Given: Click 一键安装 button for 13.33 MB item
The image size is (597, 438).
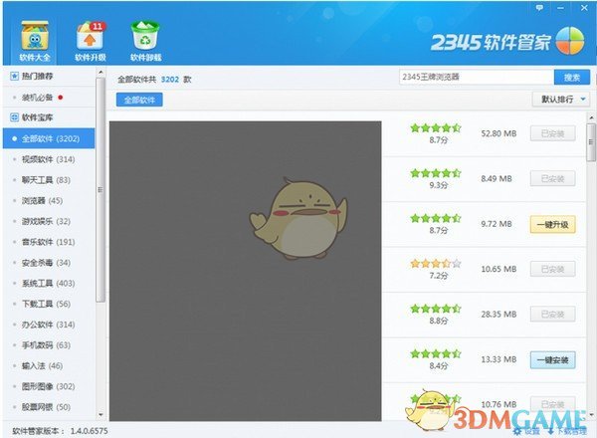Looking at the screenshot, I should [552, 360].
